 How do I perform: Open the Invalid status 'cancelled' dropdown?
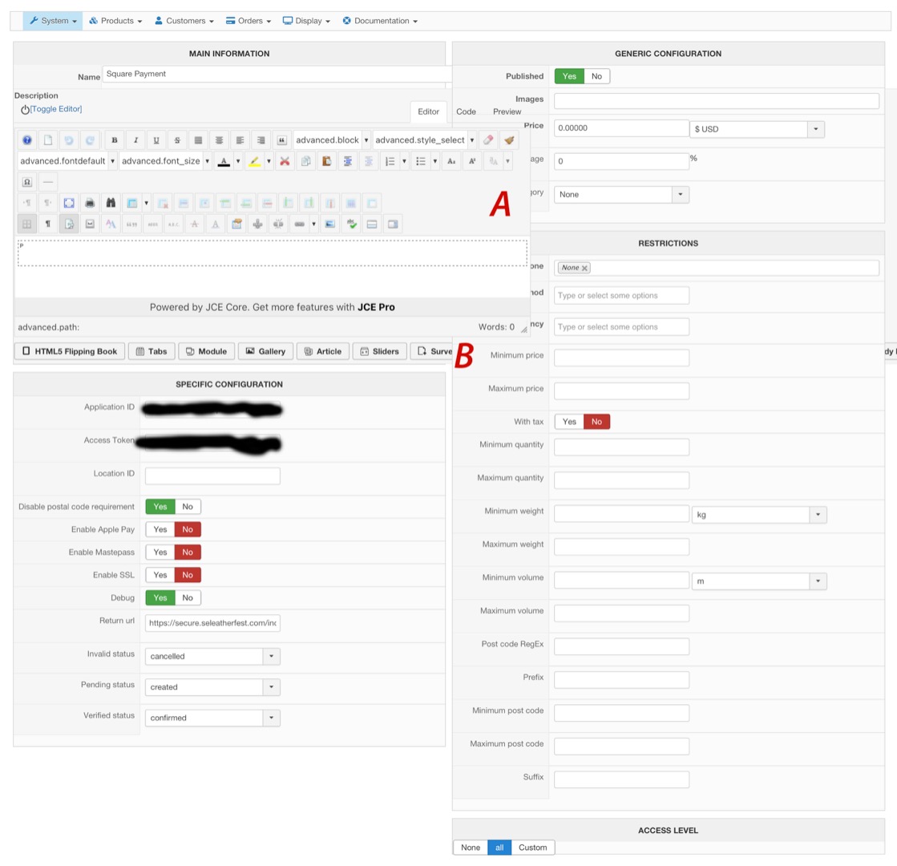click(x=212, y=656)
